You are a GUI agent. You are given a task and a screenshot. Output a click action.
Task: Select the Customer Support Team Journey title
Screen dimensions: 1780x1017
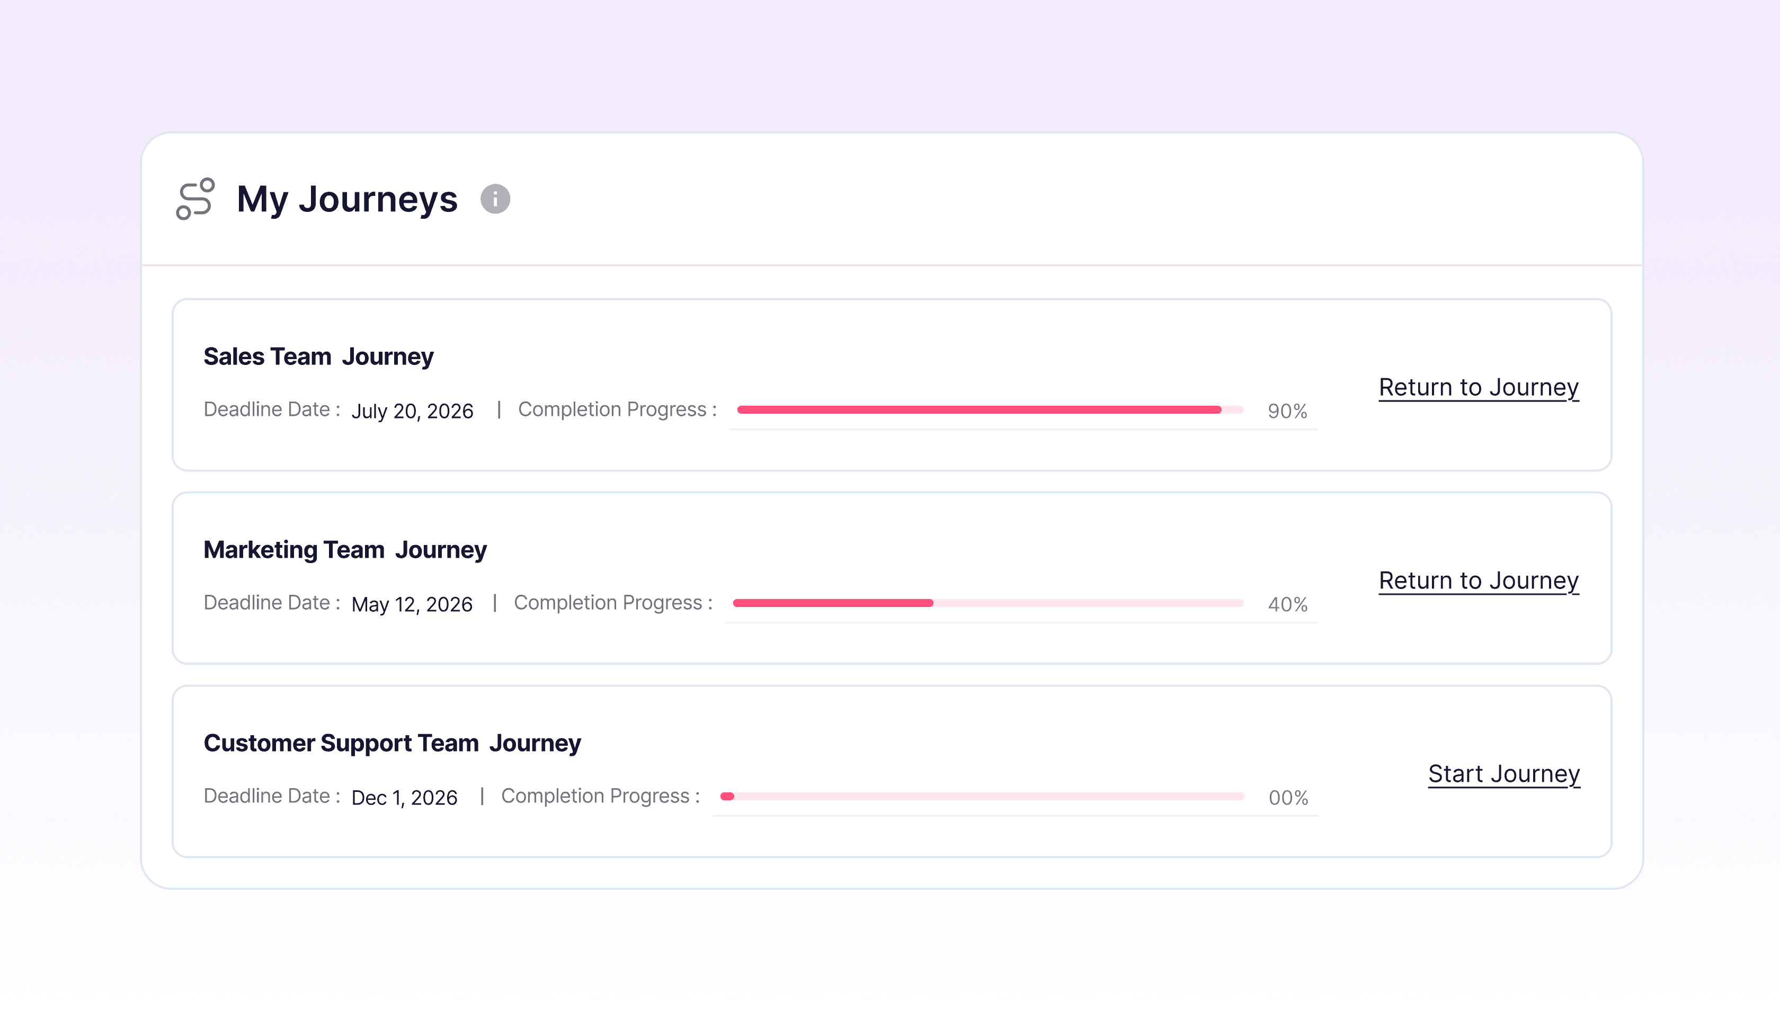tap(392, 743)
